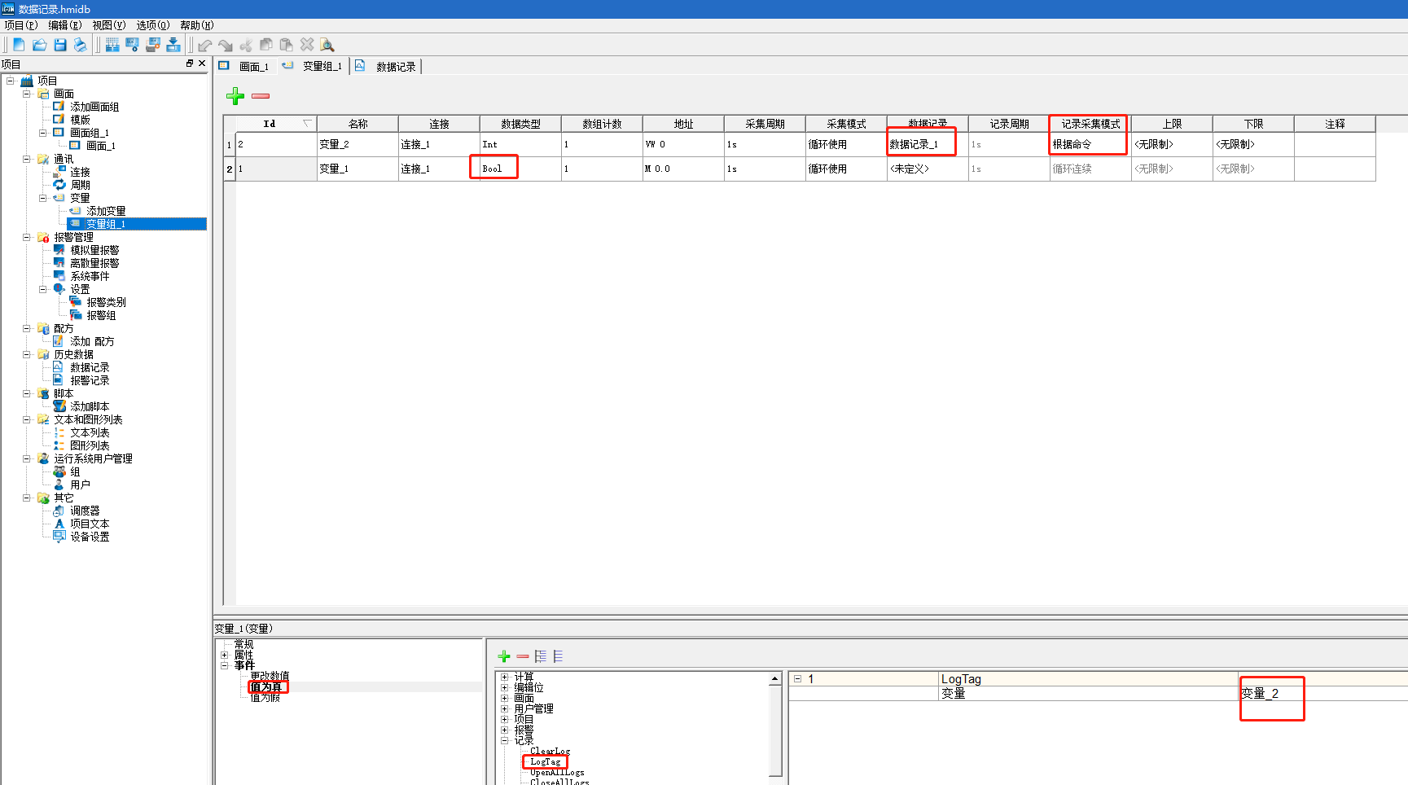Open the 选项(O) menu

pos(153,25)
